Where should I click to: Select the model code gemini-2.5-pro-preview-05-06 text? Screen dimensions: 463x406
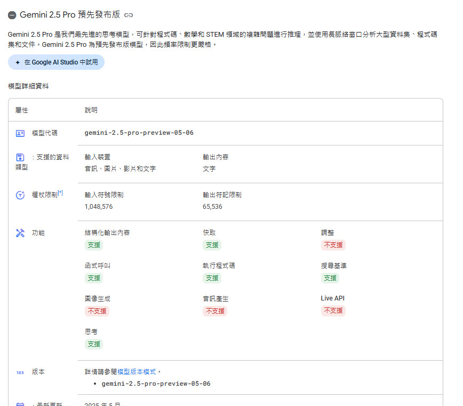click(139, 133)
